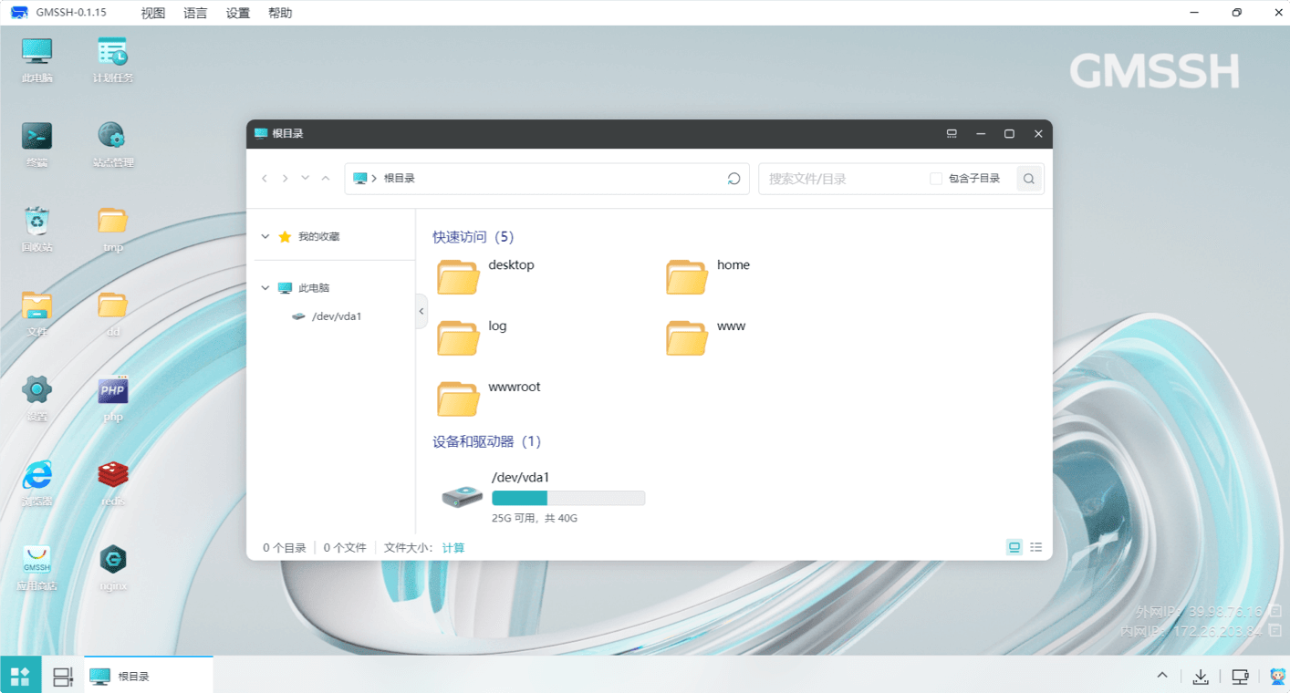Open the 设置 menu in the menu bar
This screenshot has width=1290, height=693.
tap(238, 13)
